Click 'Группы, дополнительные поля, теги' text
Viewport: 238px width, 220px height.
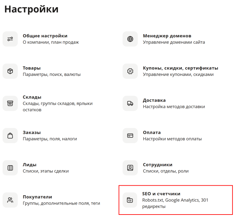click(61, 203)
